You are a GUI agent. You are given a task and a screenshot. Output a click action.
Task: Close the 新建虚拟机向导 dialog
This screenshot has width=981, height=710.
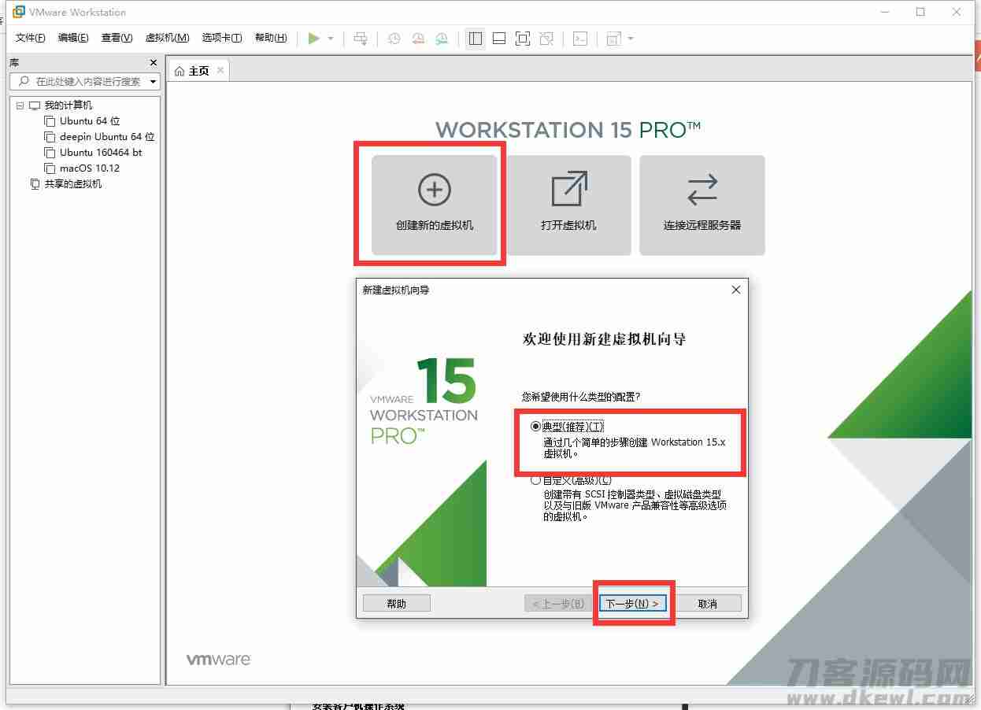(x=736, y=290)
